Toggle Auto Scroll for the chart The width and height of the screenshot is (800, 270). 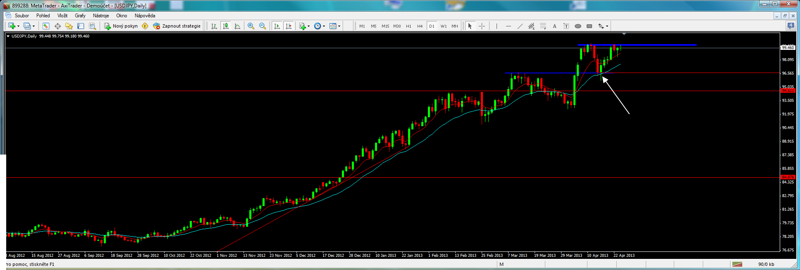click(x=277, y=26)
